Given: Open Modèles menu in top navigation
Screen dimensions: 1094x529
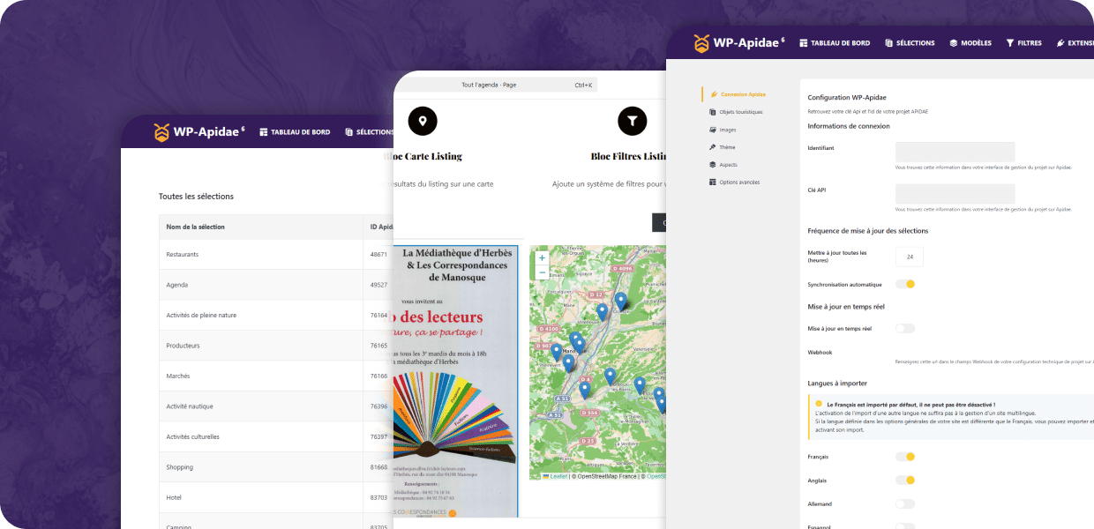Looking at the screenshot, I should [970, 43].
